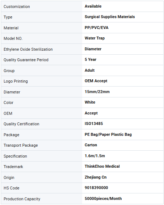
Task: Click the ISO13485 certification value
Action: [x=94, y=124]
